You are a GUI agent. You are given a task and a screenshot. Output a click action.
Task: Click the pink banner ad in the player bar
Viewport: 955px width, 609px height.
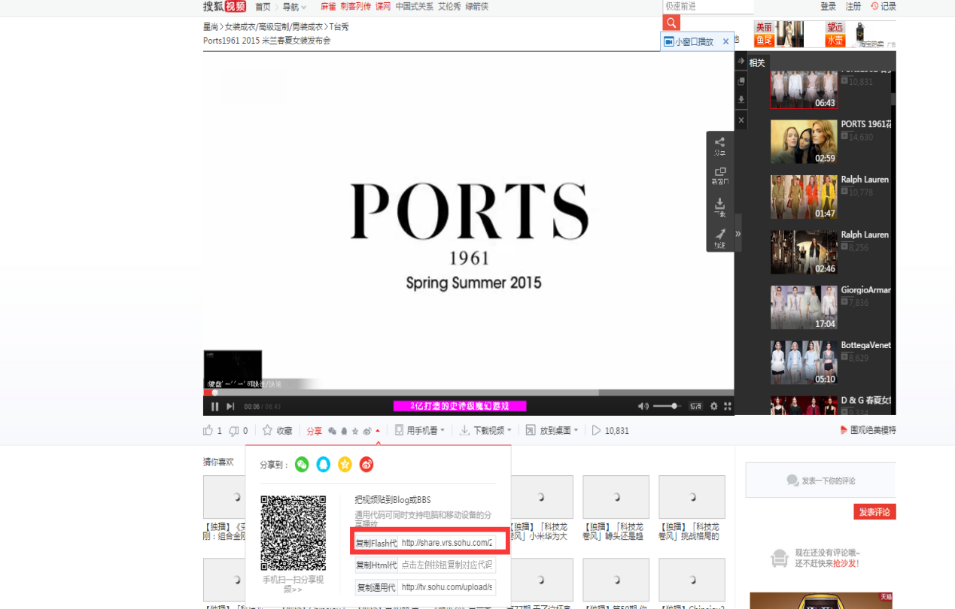[x=460, y=406]
